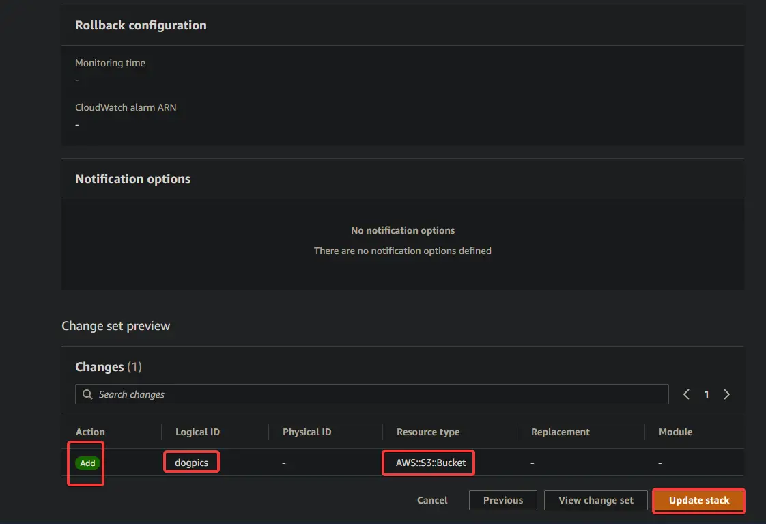Screen dimensions: 766x524
Task: Click the magnifier icon in the search changes field
Action: pos(87,394)
